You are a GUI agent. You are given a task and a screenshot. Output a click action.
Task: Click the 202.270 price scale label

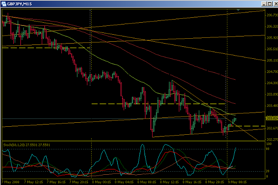click(272, 140)
